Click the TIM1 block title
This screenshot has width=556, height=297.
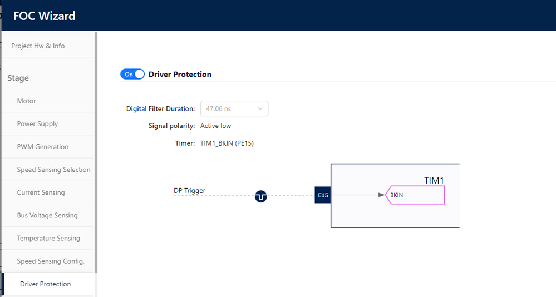[434, 180]
